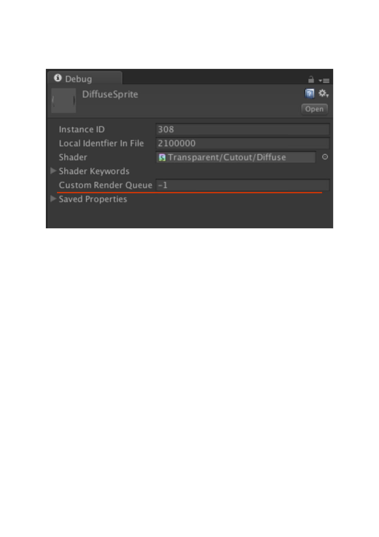This screenshot has height=537, width=379.
Task: Open the gear settings dropdown
Action: click(x=323, y=93)
